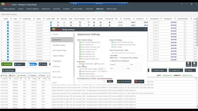The width and height of the screenshot is (198, 111).
Task: Click the ReExecute icon in STR2 row
Action: point(101,25)
